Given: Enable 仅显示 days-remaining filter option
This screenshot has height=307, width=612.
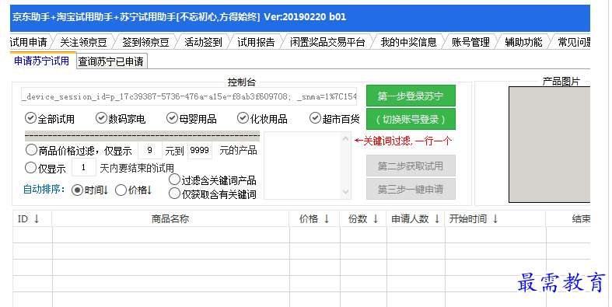Looking at the screenshot, I should (31, 168).
